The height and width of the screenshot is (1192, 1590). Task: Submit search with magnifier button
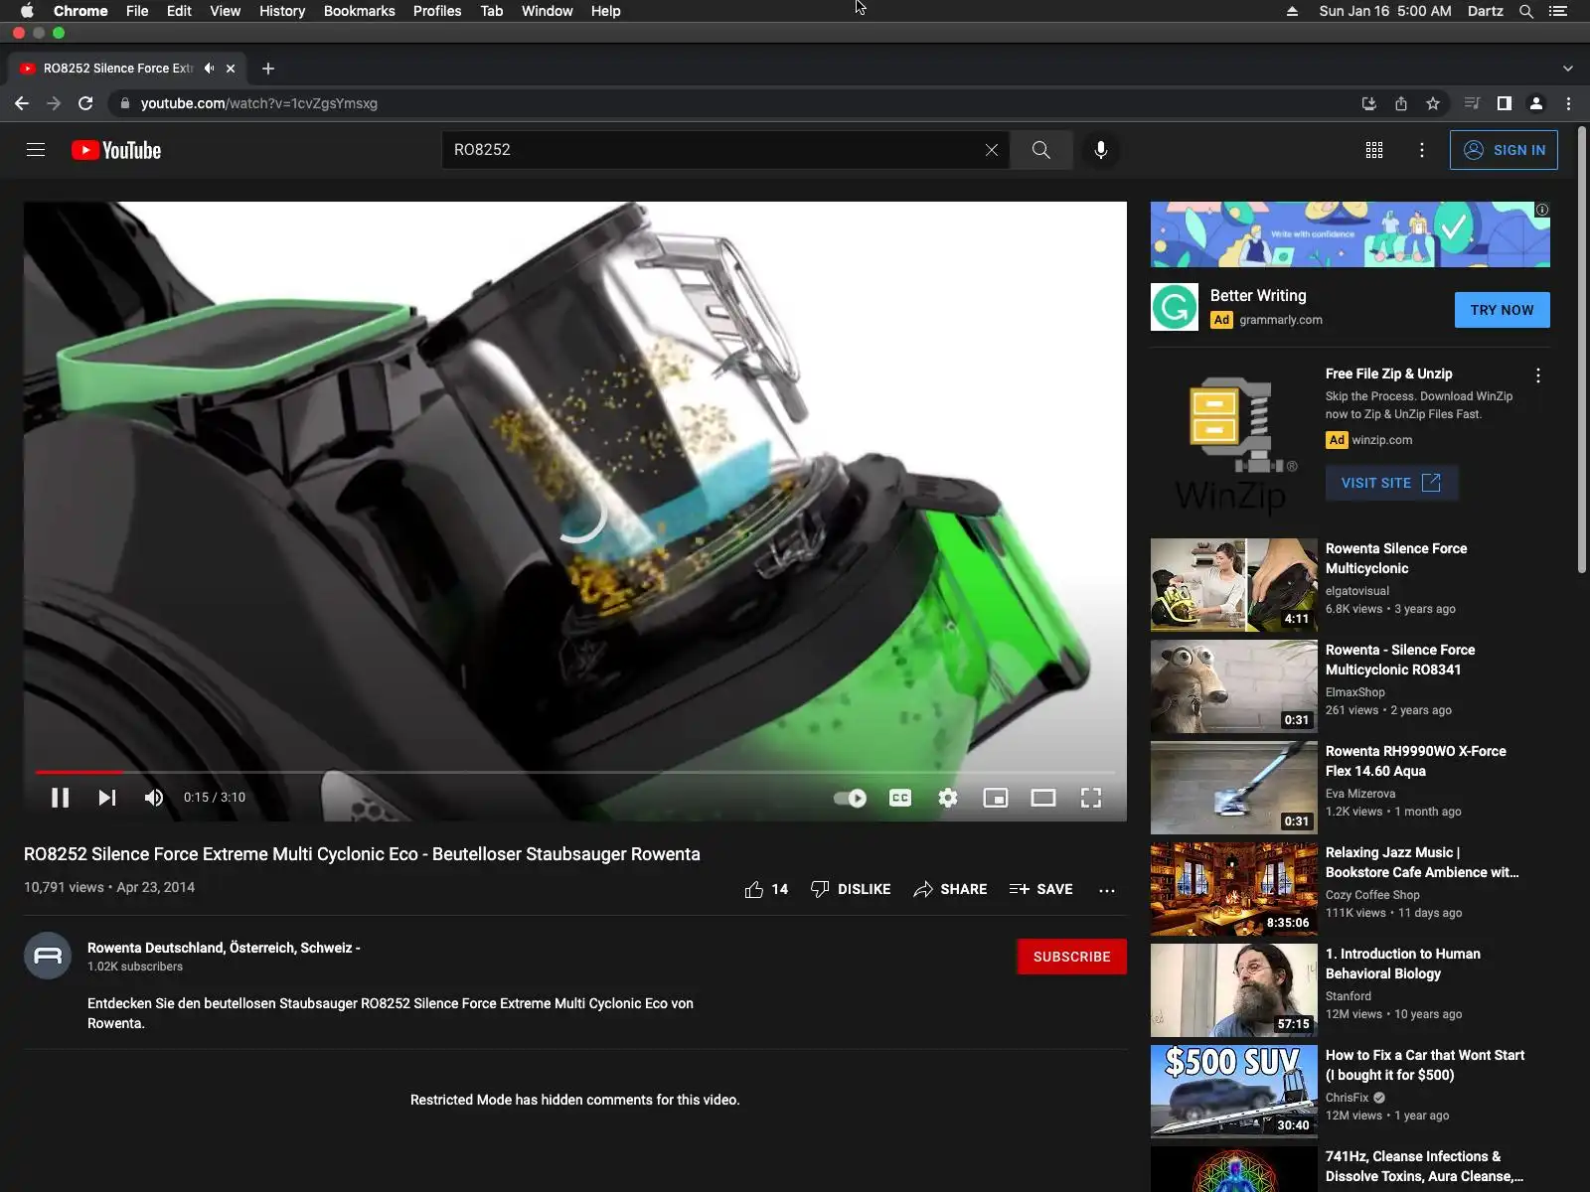coord(1040,150)
